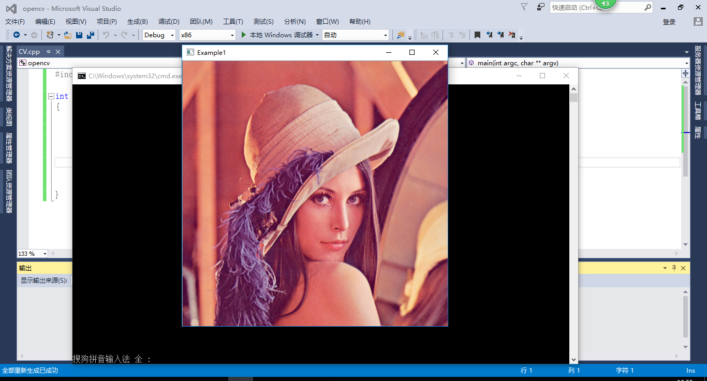Viewport: 707px width, 381px height.
Task: Click the Example1 window title icon
Action: coord(190,52)
